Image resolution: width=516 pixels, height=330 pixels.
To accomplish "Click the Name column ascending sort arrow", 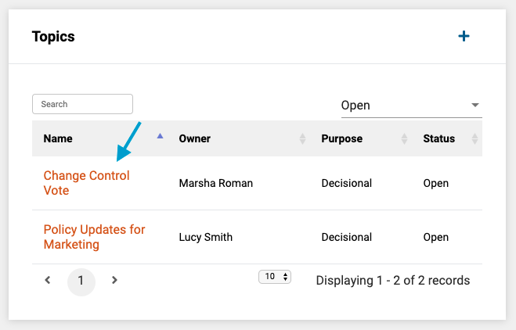I will click(x=161, y=136).
